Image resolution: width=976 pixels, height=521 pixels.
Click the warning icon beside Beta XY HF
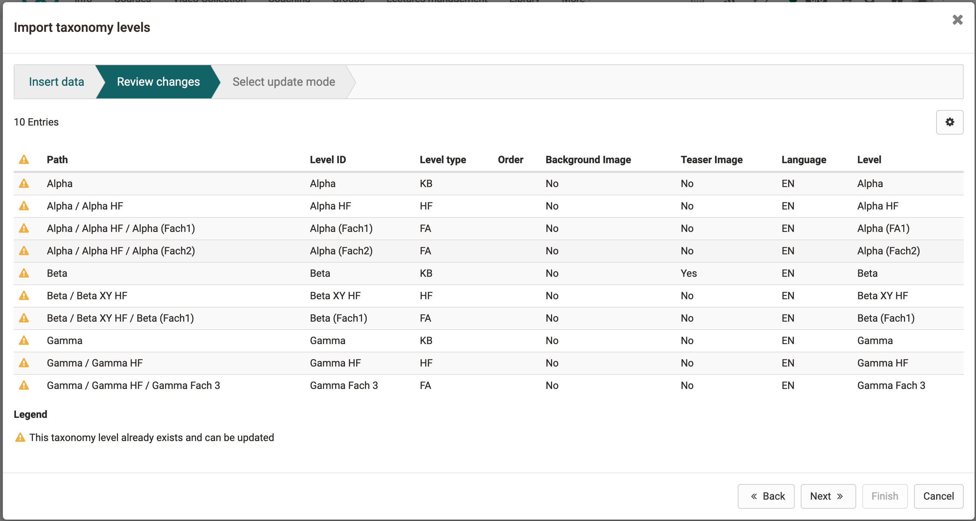[x=24, y=296]
